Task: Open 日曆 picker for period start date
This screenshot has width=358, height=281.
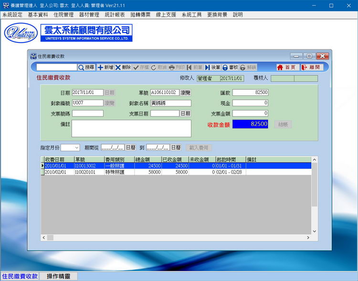Action: 130,148
